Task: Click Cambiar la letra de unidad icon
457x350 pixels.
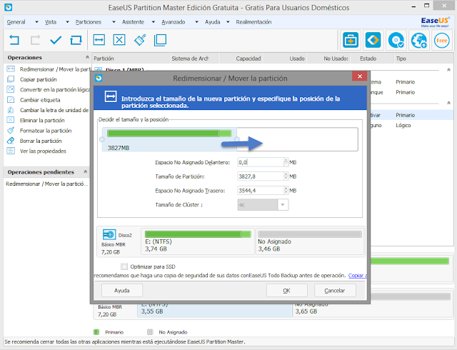Action: pyautogui.click(x=11, y=110)
